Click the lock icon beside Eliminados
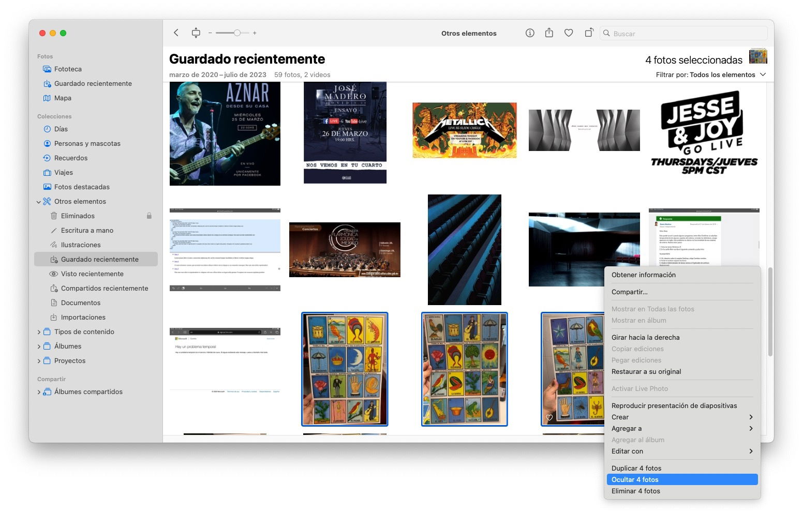 (149, 216)
